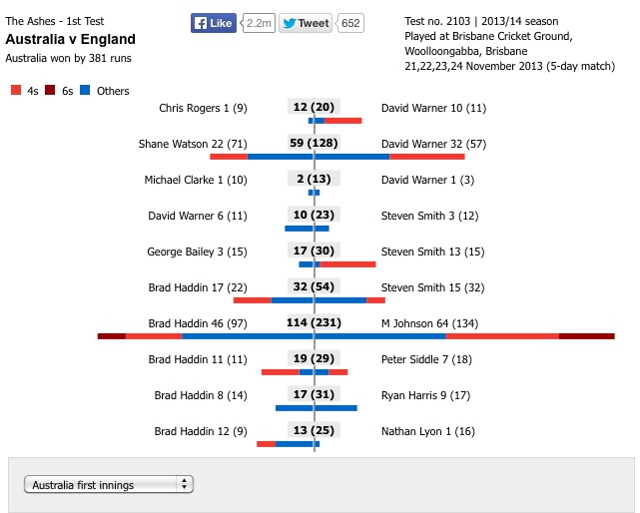Click David Warner 32 (57) label

(433, 144)
